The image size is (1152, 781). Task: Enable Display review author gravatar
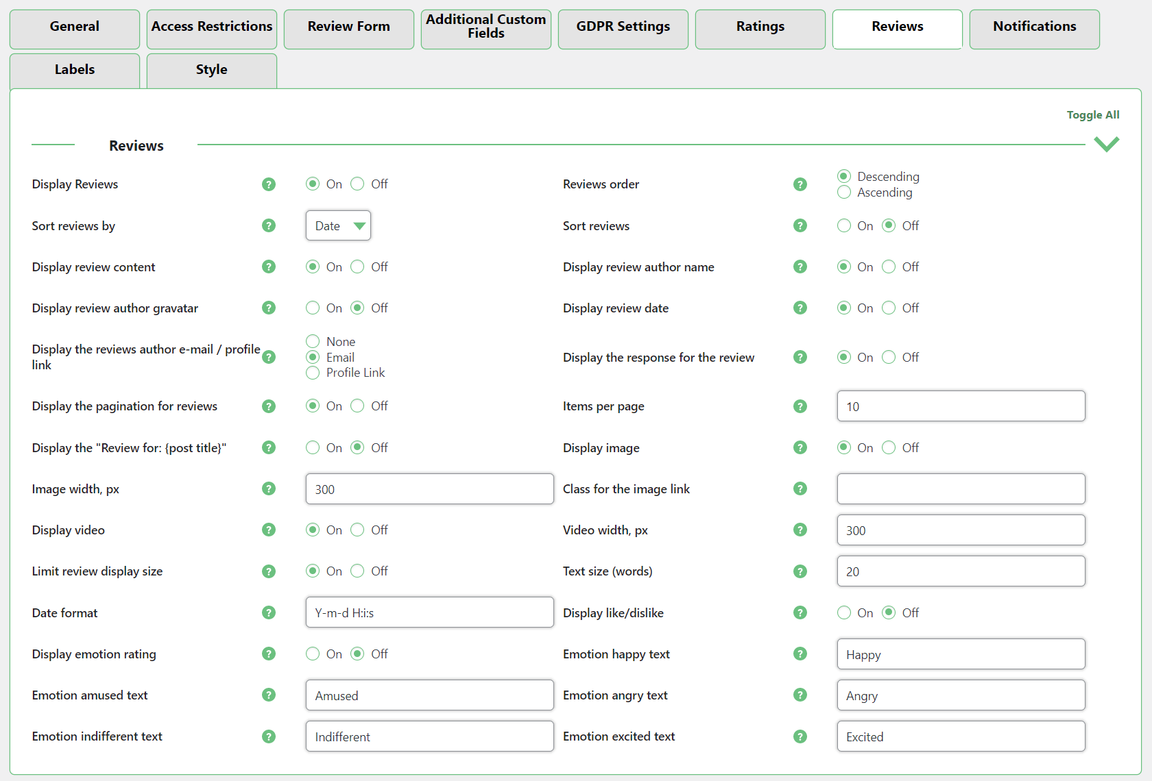[x=313, y=308]
